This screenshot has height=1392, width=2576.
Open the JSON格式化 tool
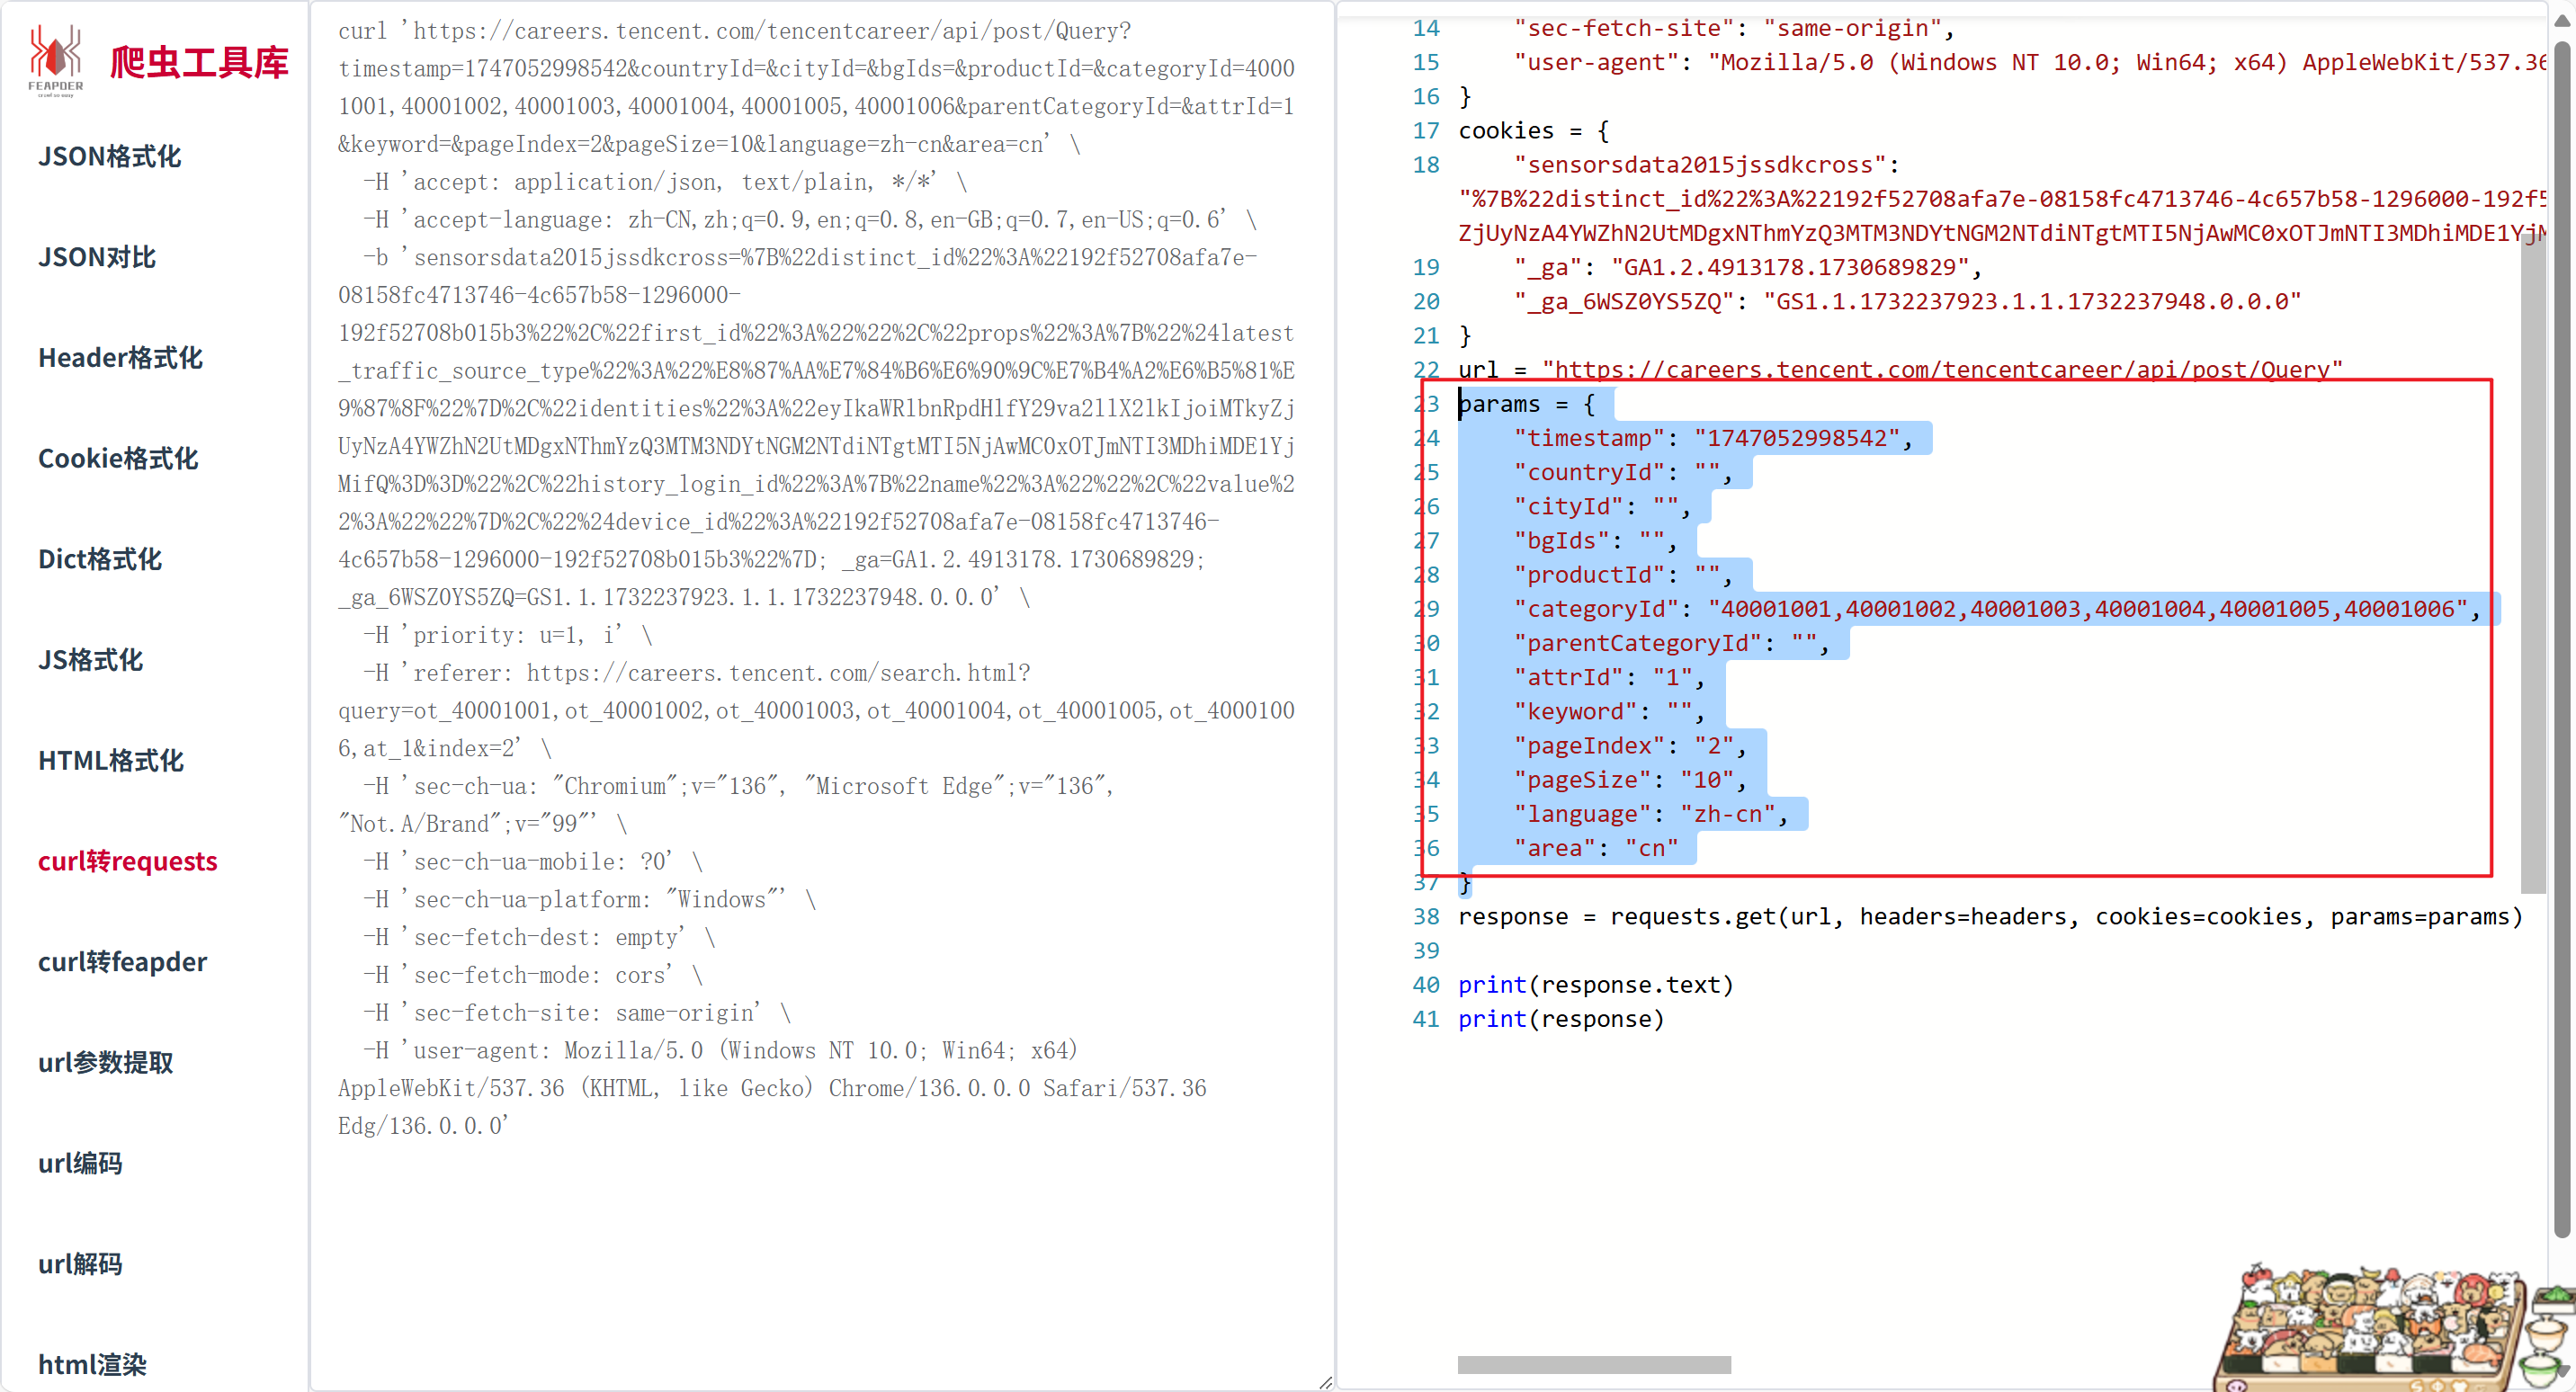click(110, 156)
